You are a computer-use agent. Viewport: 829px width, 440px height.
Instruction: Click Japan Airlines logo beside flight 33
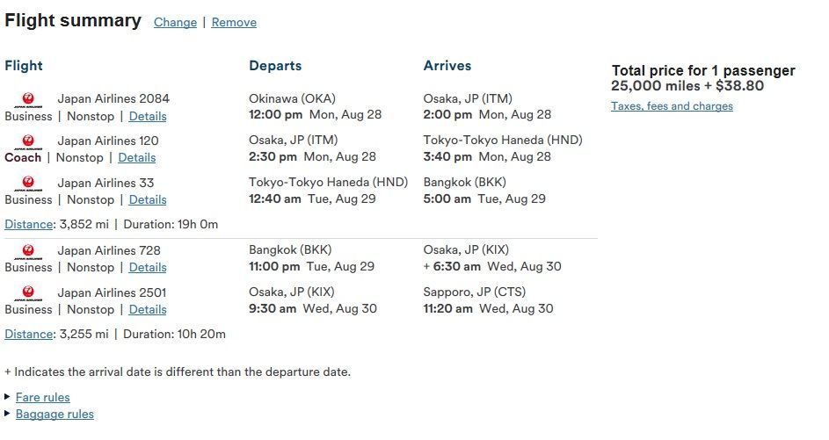28,184
